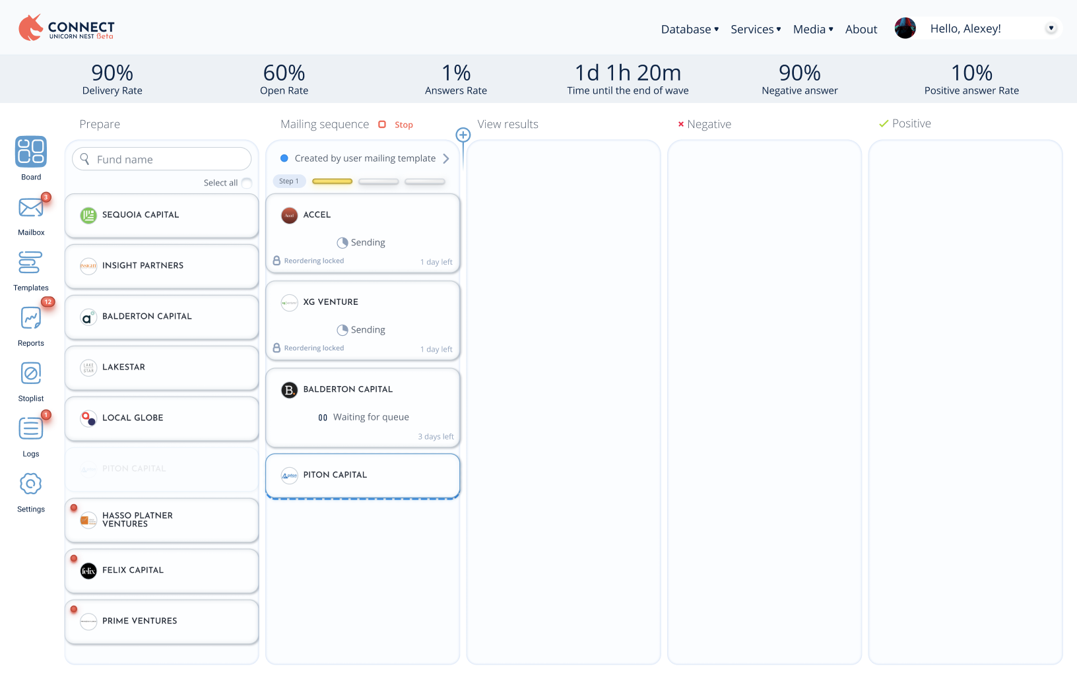Click the Time until the end of wave value

coord(628,73)
